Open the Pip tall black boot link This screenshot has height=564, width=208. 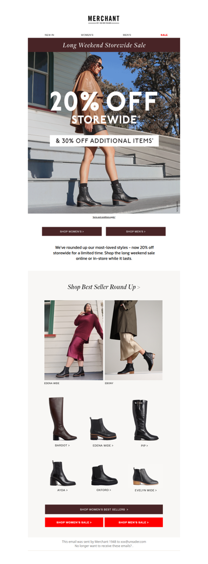pos(144,445)
